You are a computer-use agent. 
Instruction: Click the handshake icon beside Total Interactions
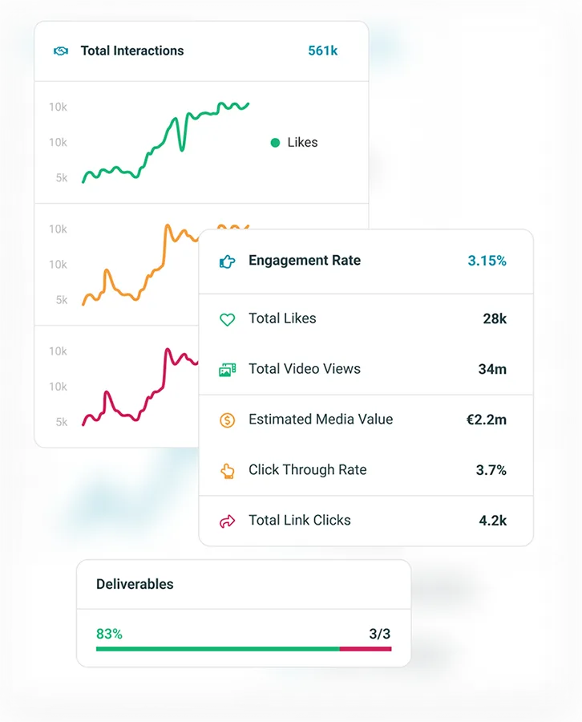click(x=61, y=51)
